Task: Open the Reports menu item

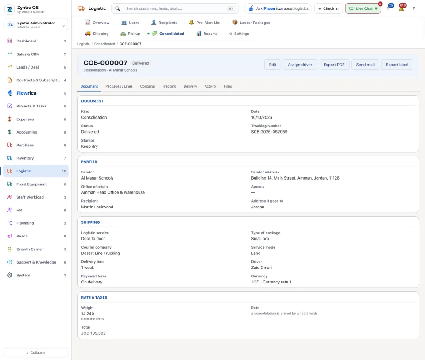Action: pyautogui.click(x=207, y=34)
